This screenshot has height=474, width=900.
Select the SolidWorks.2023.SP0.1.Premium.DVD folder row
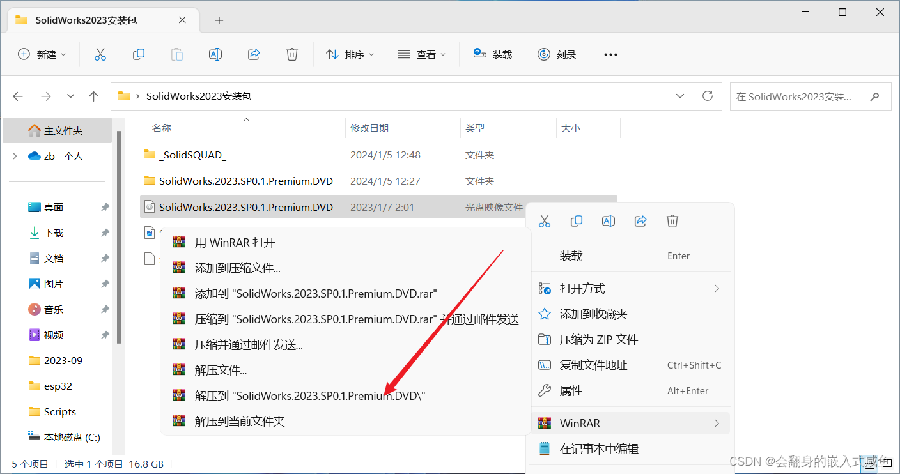click(x=378, y=181)
